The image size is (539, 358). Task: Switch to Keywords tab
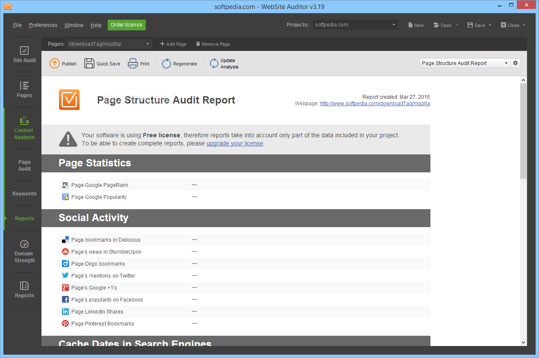click(24, 193)
